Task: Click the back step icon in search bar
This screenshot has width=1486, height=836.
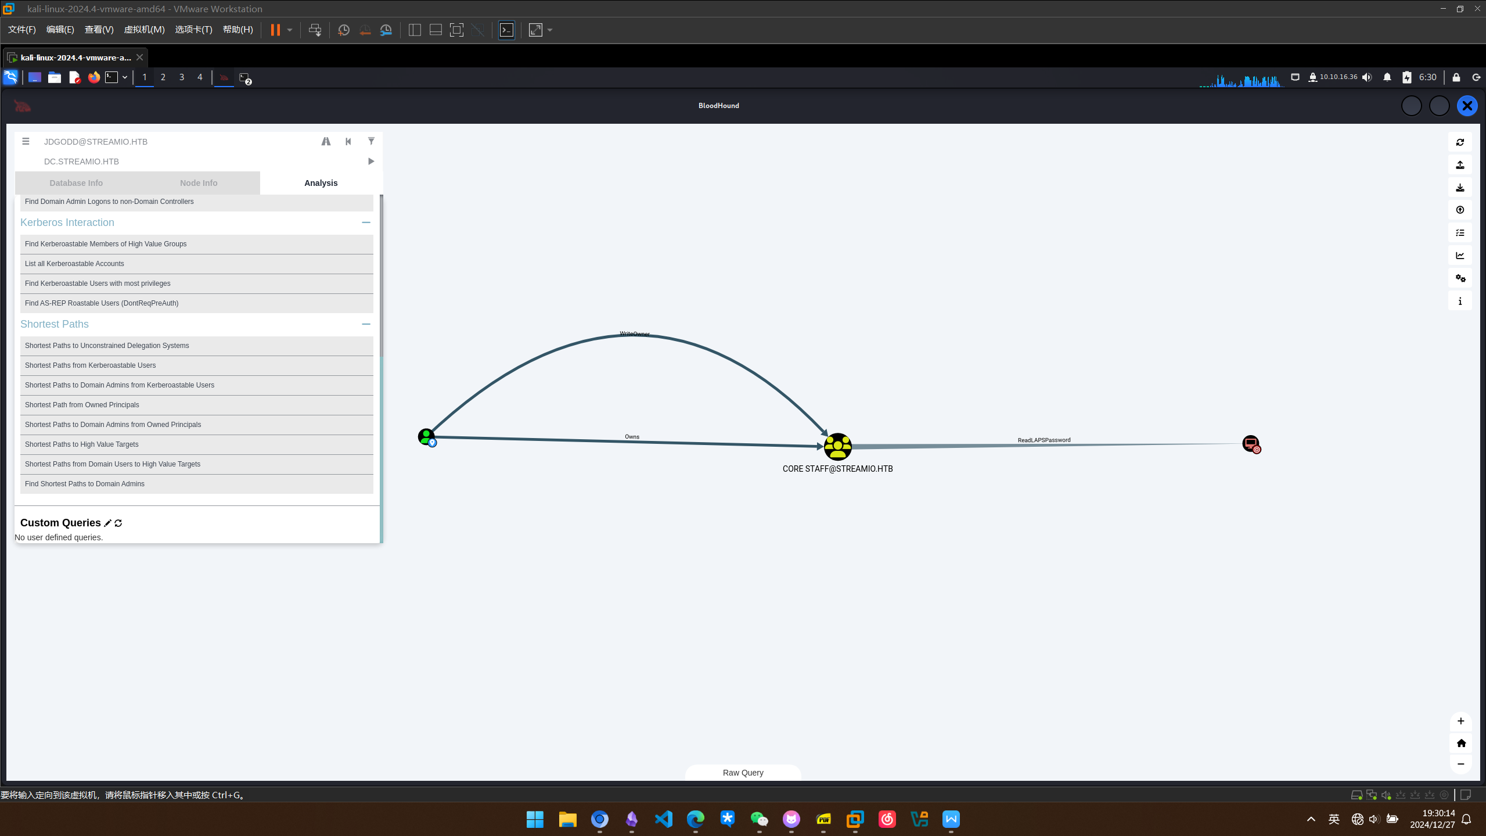Action: coord(348,141)
